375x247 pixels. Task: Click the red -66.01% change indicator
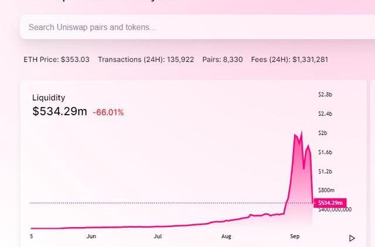tap(108, 112)
